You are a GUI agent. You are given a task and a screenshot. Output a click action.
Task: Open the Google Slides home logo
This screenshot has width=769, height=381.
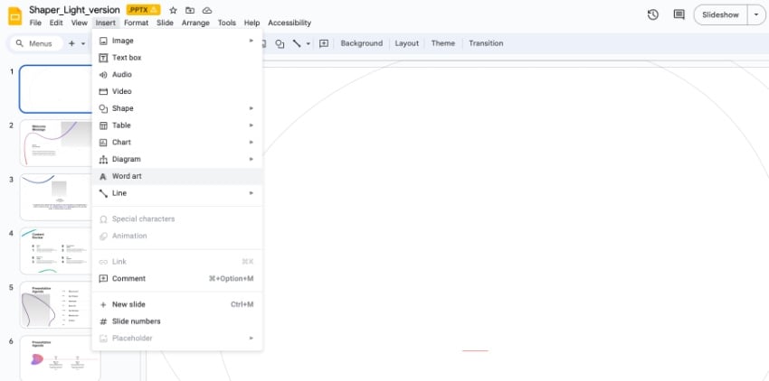[14, 15]
